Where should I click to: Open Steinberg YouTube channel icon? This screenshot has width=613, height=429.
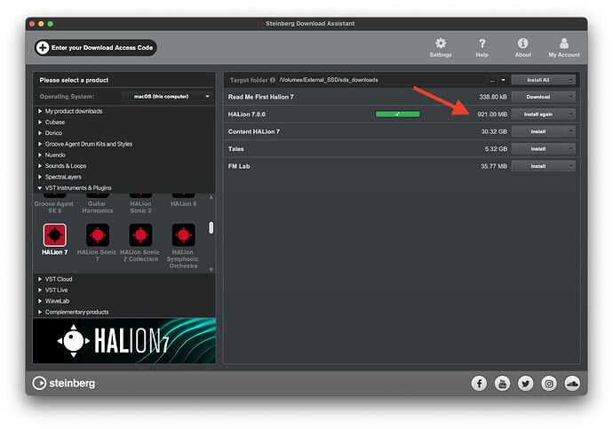pyautogui.click(x=502, y=384)
